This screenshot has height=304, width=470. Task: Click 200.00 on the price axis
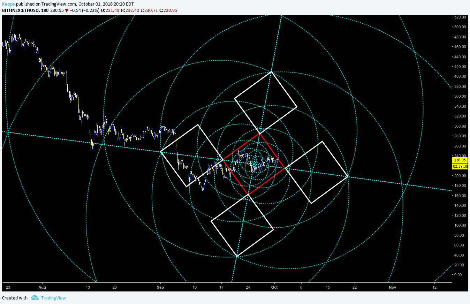coord(460,176)
